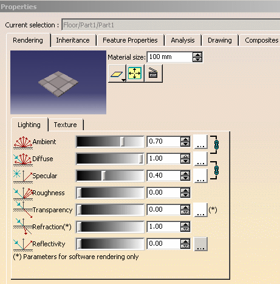Click the material preview thumbnail

[58, 82]
